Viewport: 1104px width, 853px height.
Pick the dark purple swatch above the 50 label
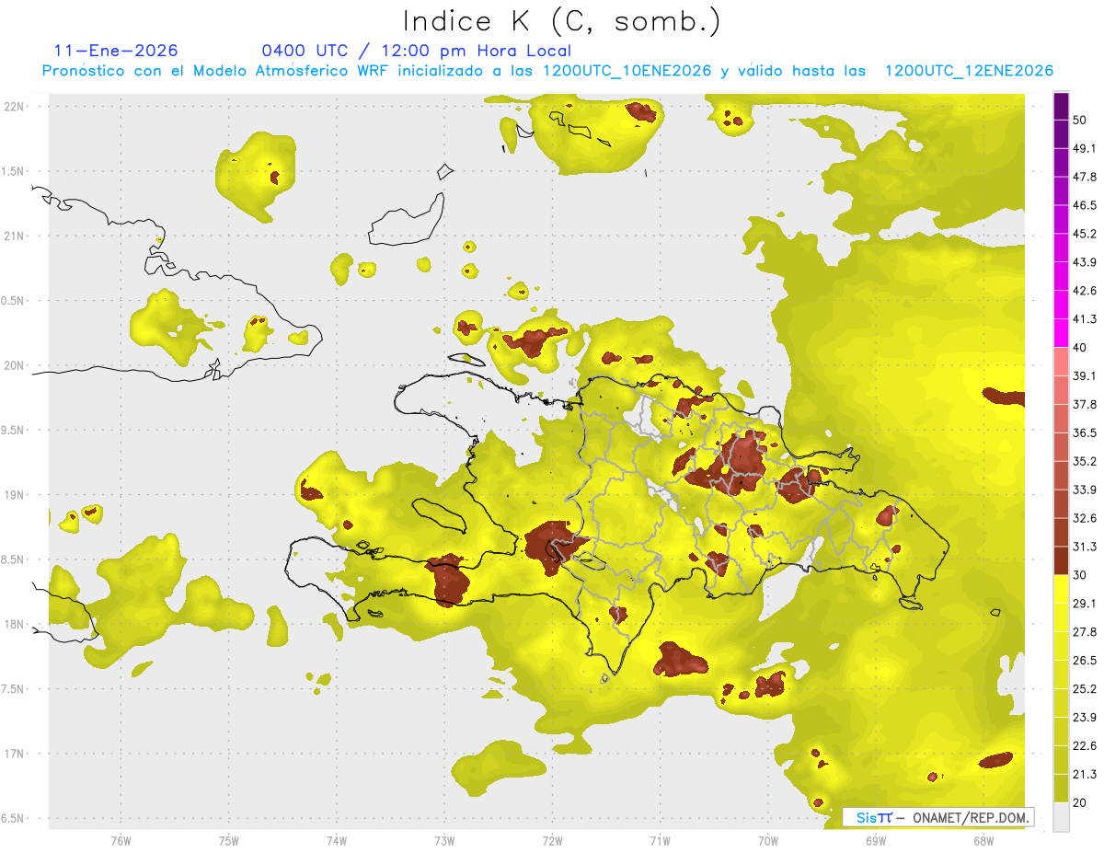(x=1061, y=106)
